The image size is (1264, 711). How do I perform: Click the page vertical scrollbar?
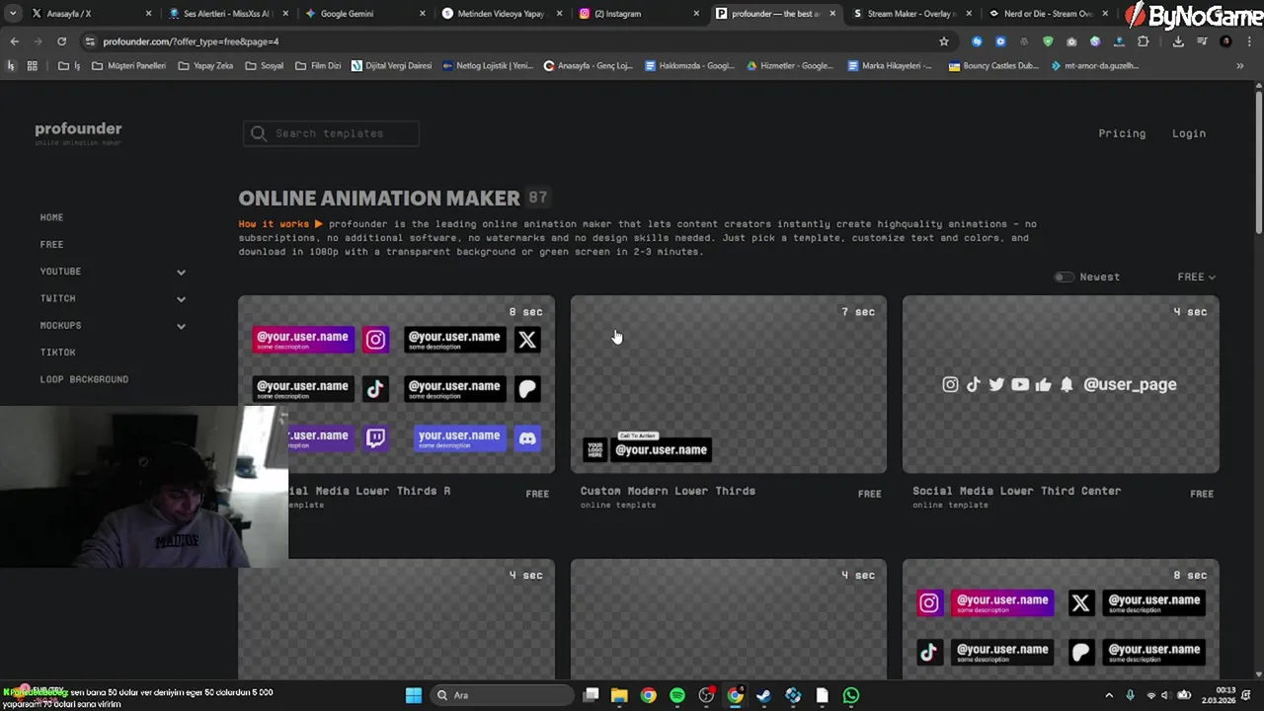coord(1258,163)
